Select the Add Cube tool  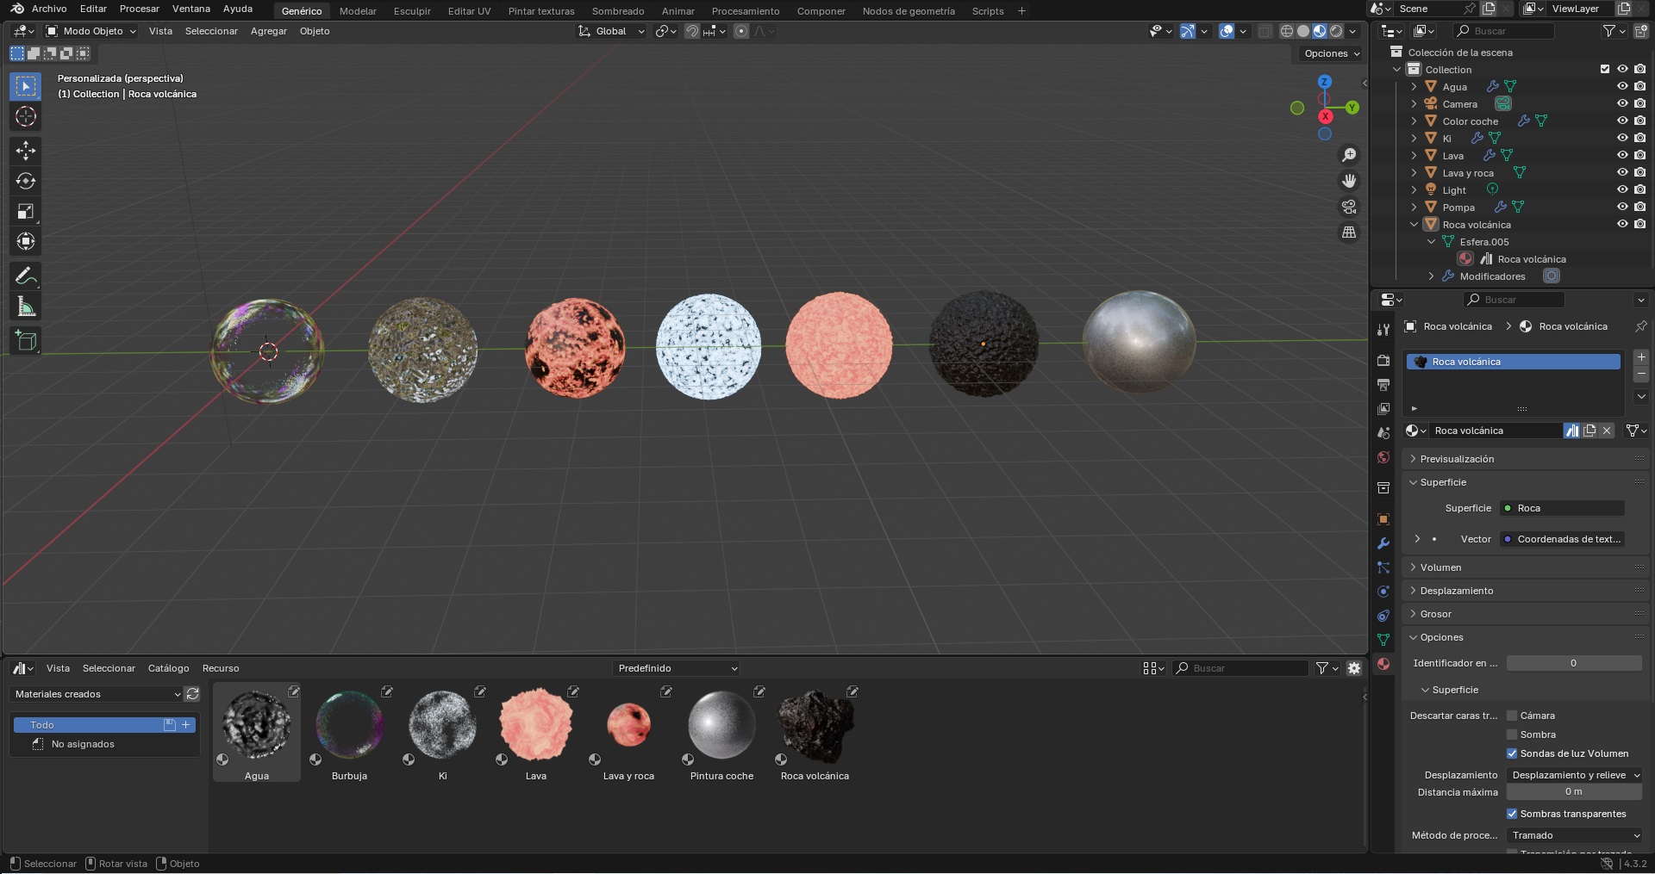(25, 340)
